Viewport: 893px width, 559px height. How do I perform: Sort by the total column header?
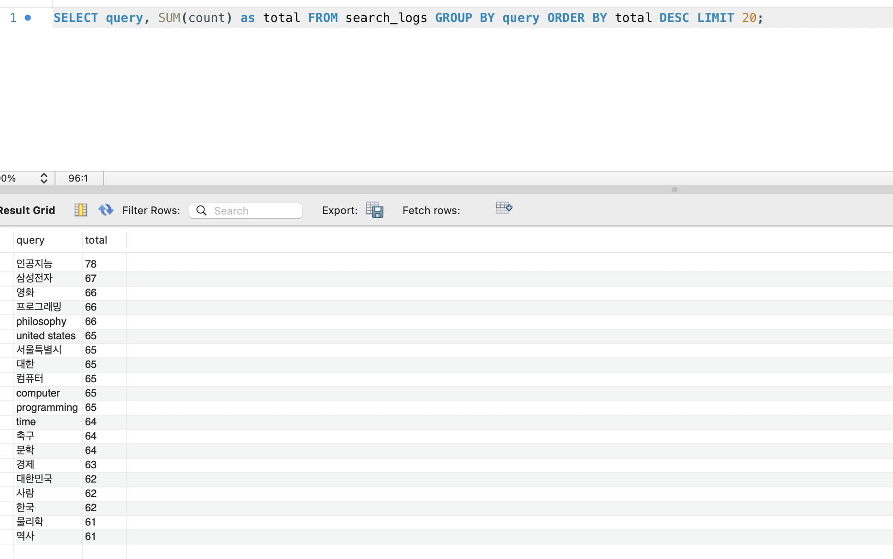click(96, 240)
